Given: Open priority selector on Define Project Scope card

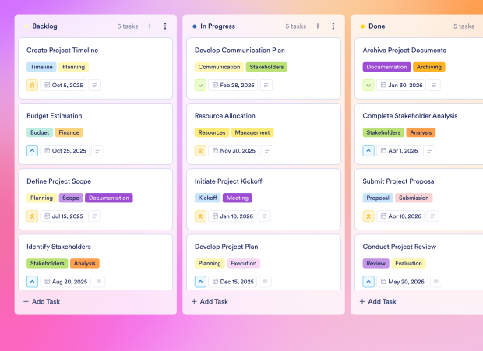Looking at the screenshot, I should pyautogui.click(x=32, y=216).
